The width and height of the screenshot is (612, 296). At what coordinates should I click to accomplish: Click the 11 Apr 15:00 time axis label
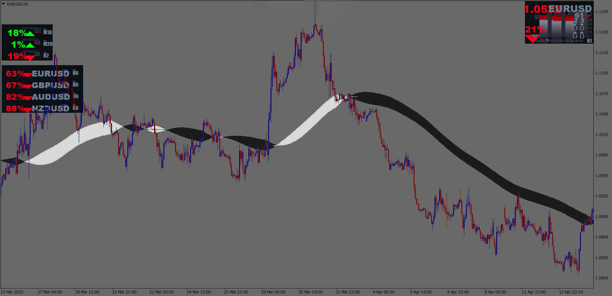pos(534,292)
